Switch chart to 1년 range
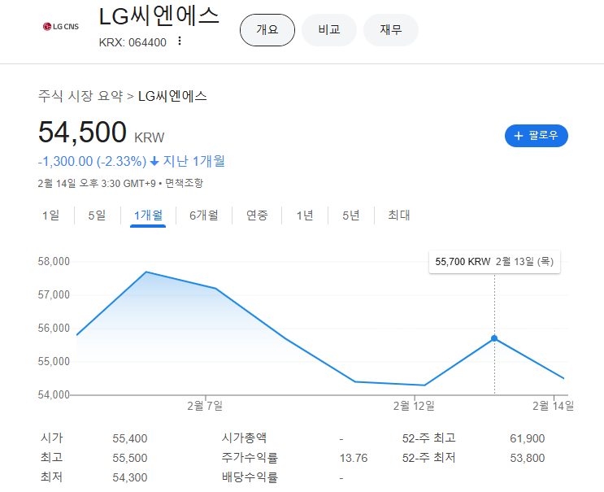This screenshot has height=492, width=604. (x=305, y=215)
